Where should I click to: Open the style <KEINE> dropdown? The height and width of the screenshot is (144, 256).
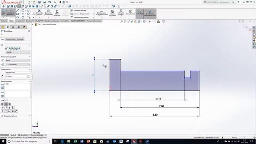(x=18, y=52)
